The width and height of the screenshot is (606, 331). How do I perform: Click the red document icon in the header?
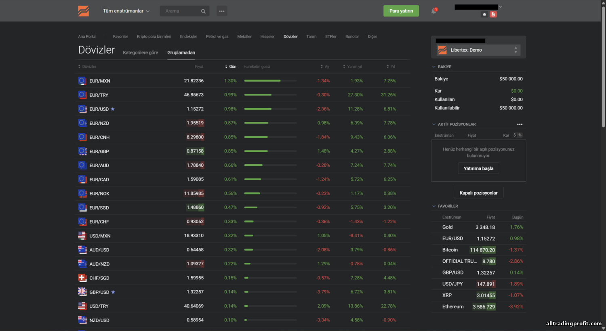(493, 15)
